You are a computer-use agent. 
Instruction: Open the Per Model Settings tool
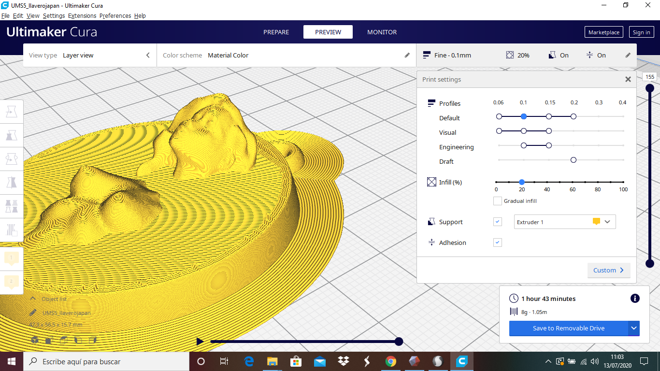coord(12,206)
